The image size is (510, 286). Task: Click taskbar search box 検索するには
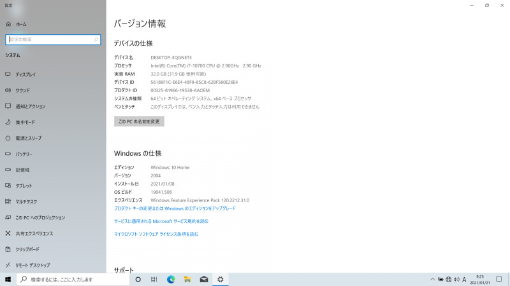pyautogui.click(x=73, y=279)
